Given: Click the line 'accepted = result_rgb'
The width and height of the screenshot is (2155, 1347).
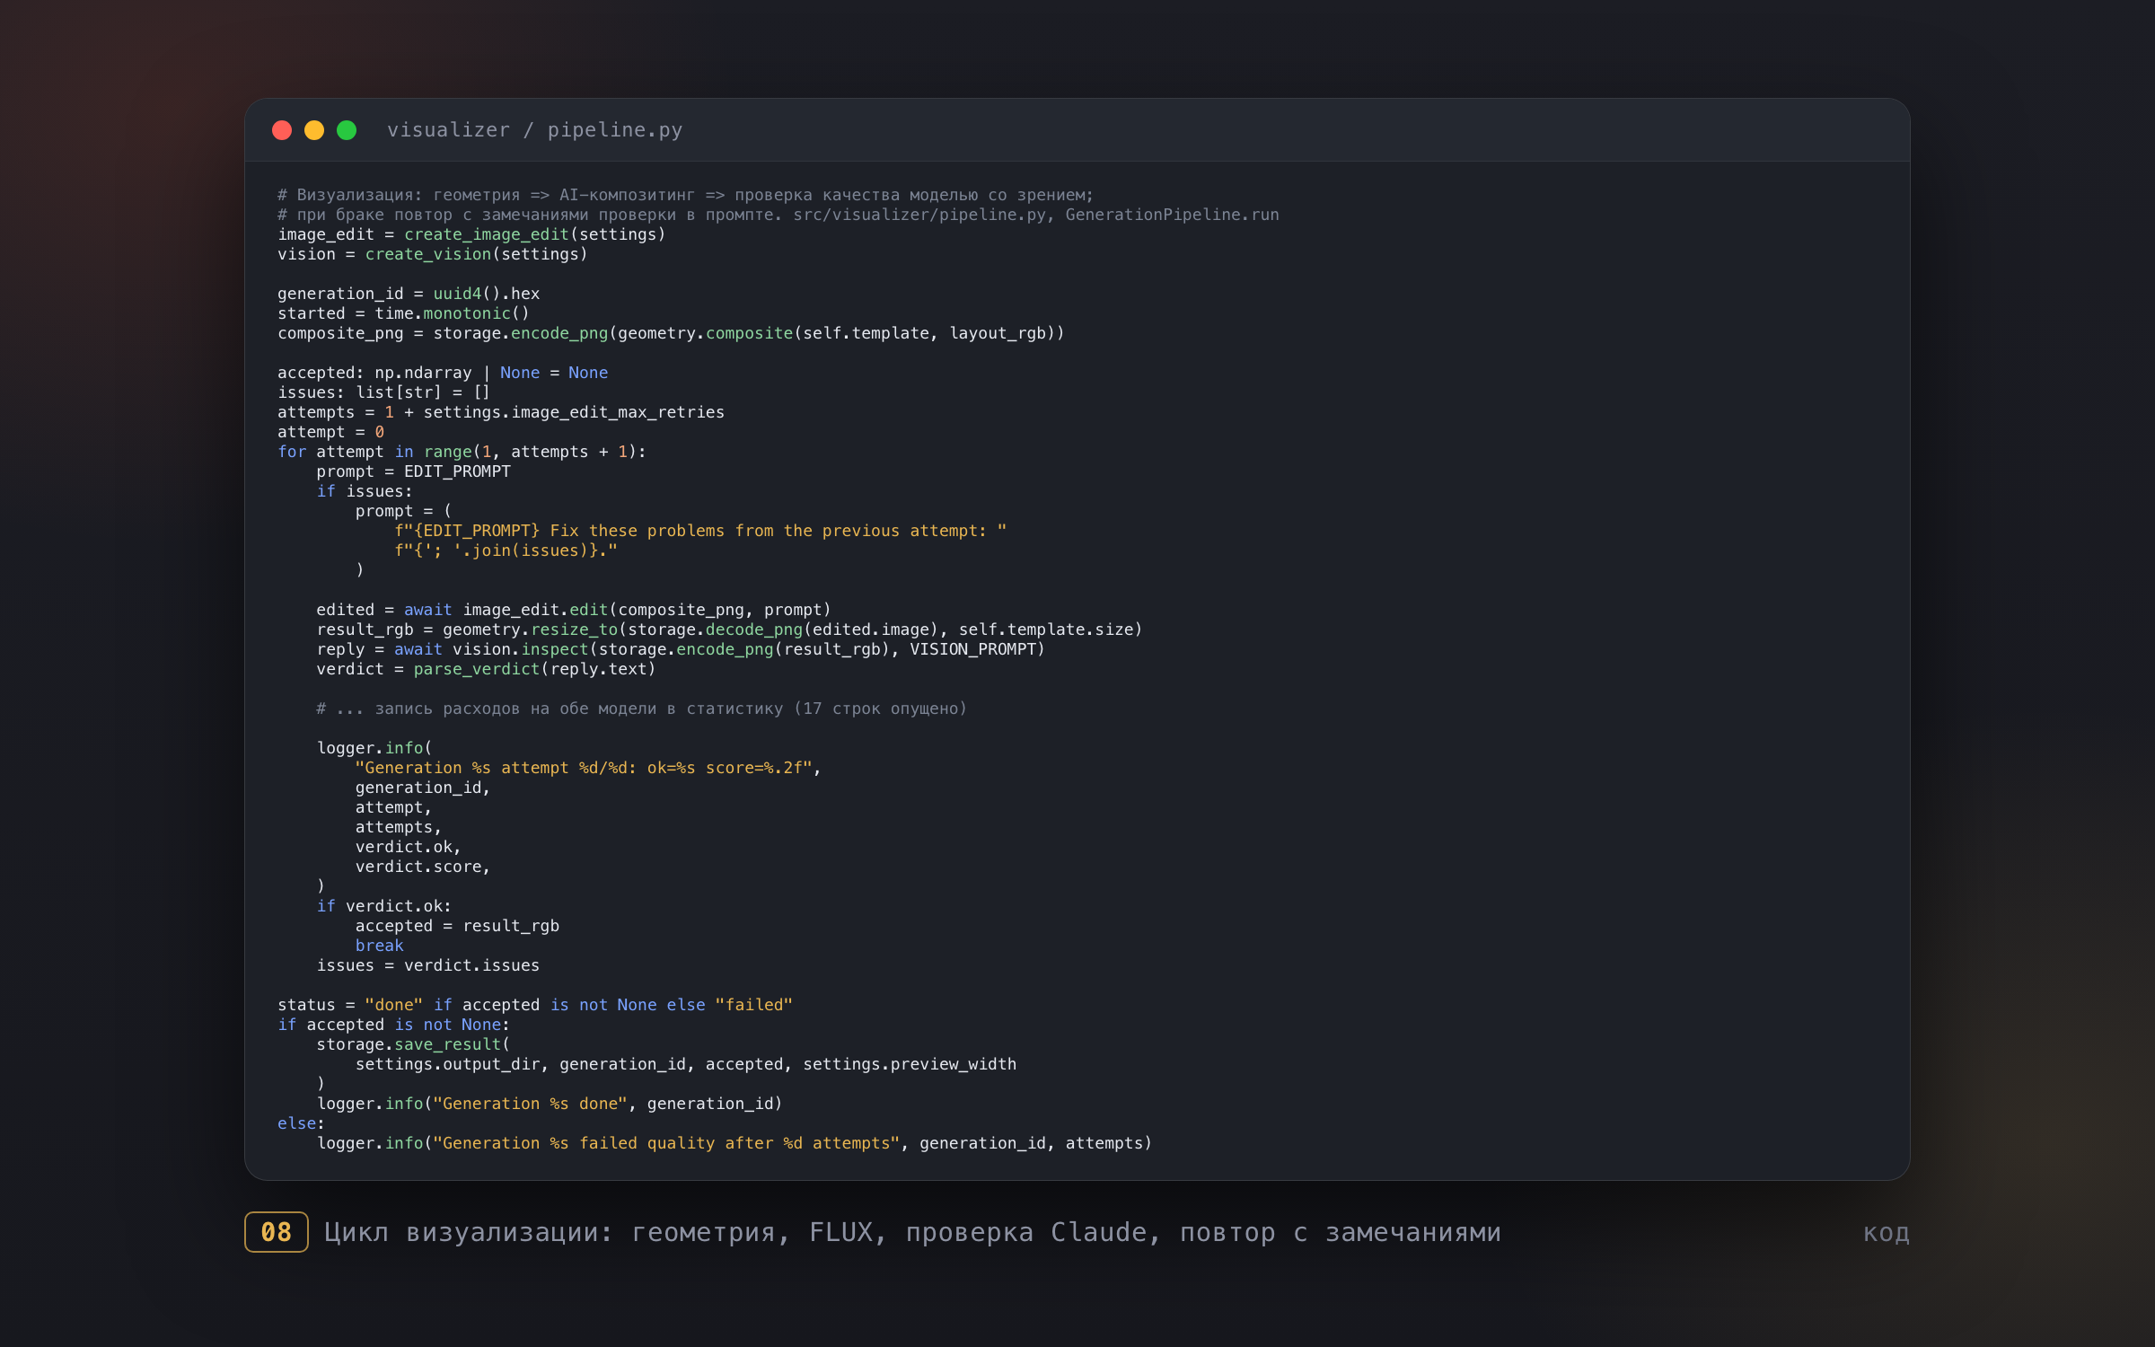Looking at the screenshot, I should 457,926.
